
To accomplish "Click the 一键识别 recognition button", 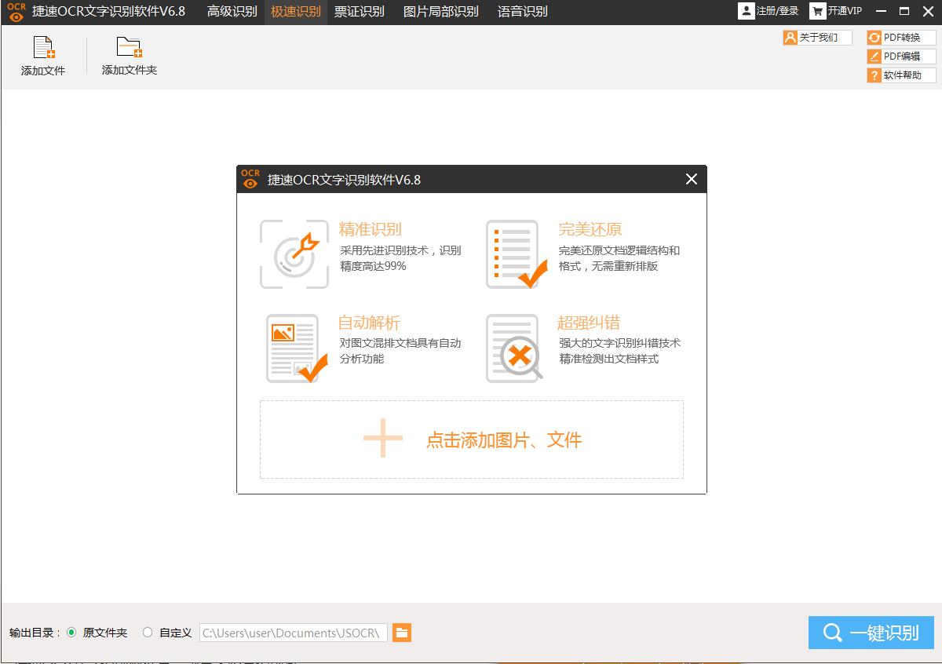I will pos(871,633).
